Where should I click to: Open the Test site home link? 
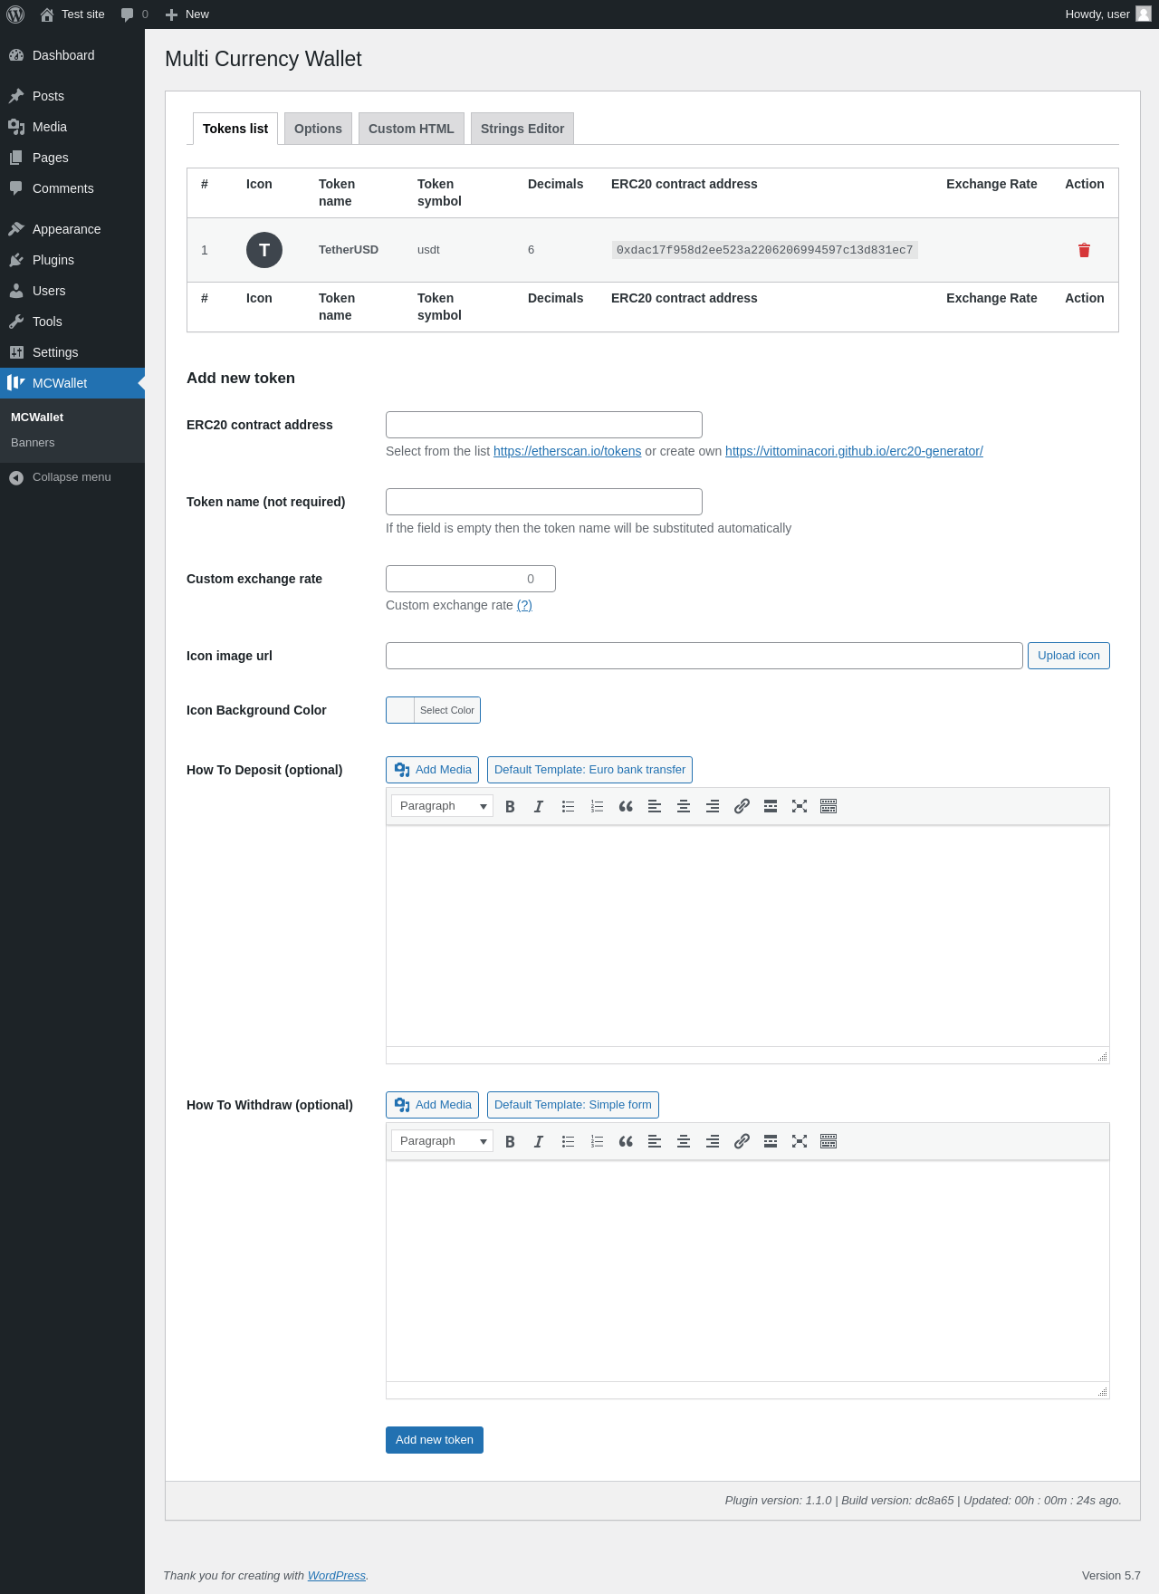point(72,14)
